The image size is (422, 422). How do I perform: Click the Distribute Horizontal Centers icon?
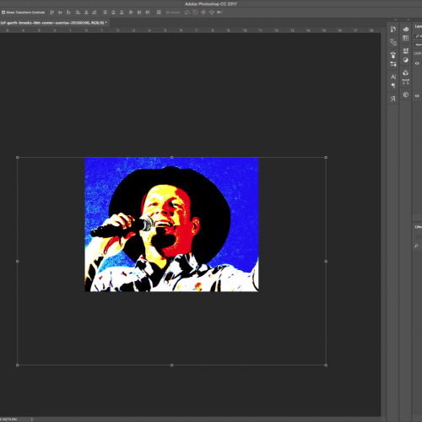pyautogui.click(x=139, y=13)
